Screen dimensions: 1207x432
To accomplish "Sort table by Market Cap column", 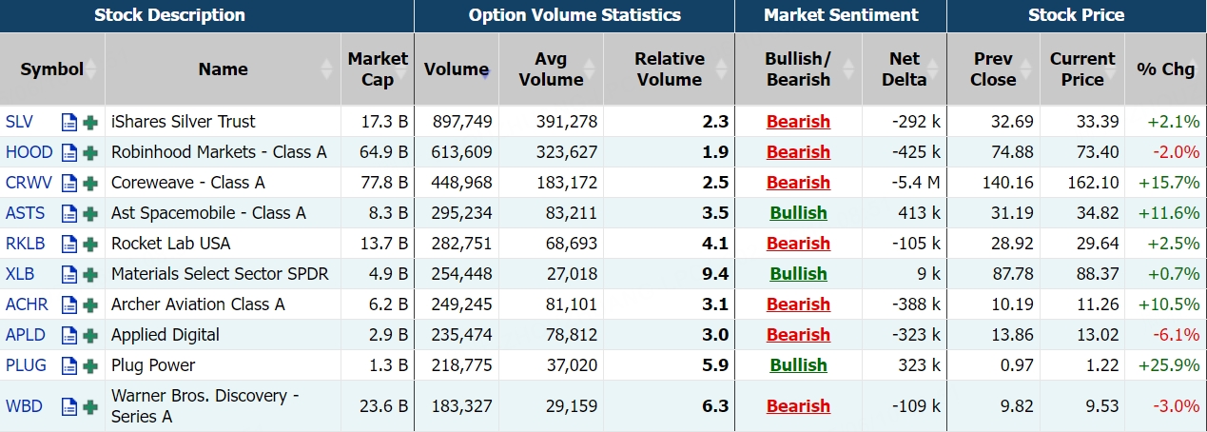I will coord(378,69).
